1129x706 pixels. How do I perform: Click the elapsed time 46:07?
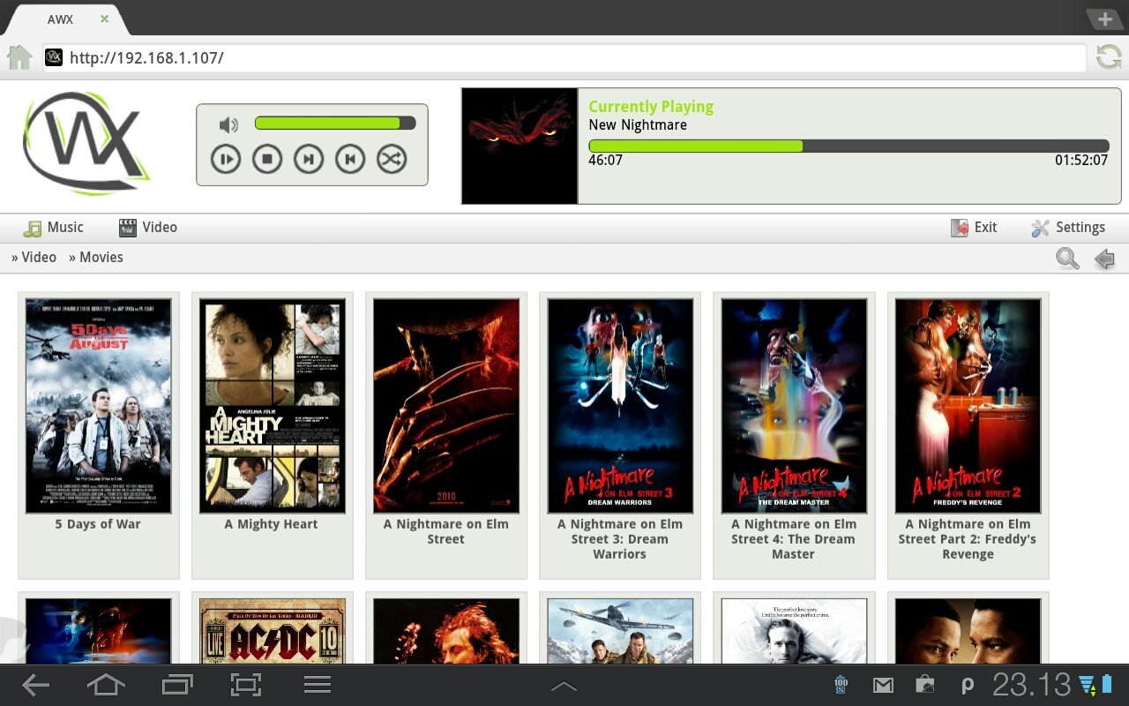(605, 161)
